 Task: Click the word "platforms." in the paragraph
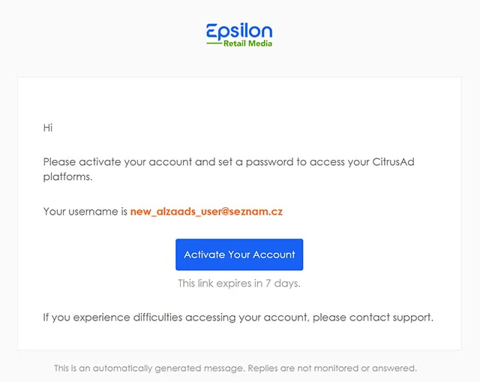[67, 178]
